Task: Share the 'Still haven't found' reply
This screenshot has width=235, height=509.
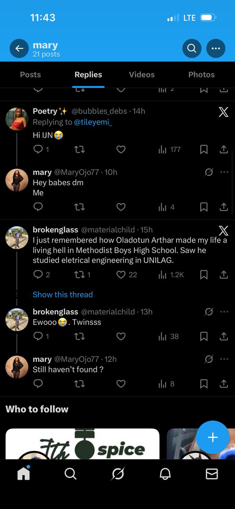Action: (x=224, y=384)
